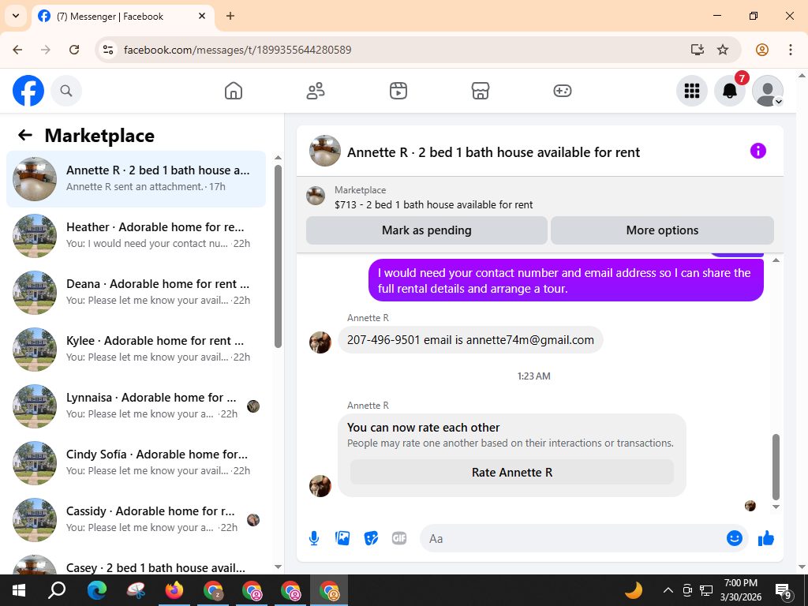Viewport: 808px width, 606px height.
Task: Go back from Marketplace chats list
Action: coord(25,135)
